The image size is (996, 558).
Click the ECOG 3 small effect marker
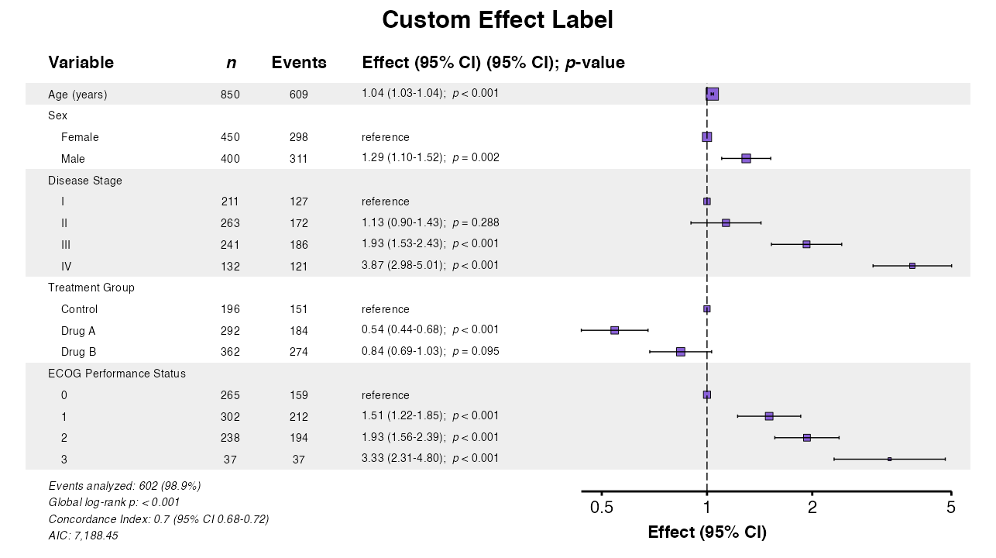(x=889, y=459)
